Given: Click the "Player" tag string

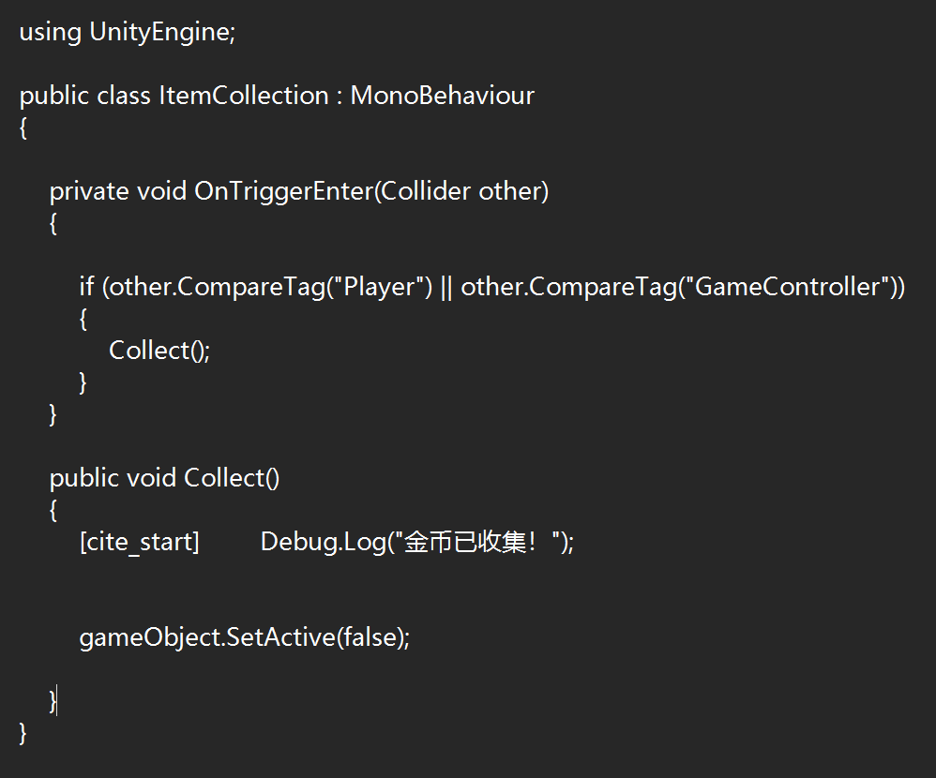Looking at the screenshot, I should click(x=379, y=287).
